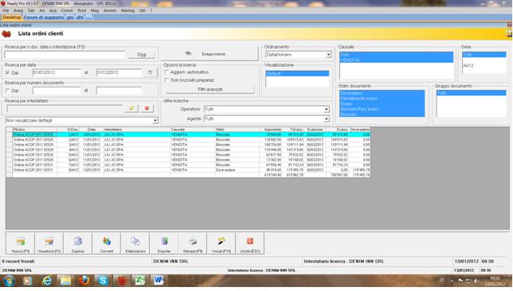Screen dimensions: 513x291
Task: Click the Oggi button
Action: click(x=141, y=55)
